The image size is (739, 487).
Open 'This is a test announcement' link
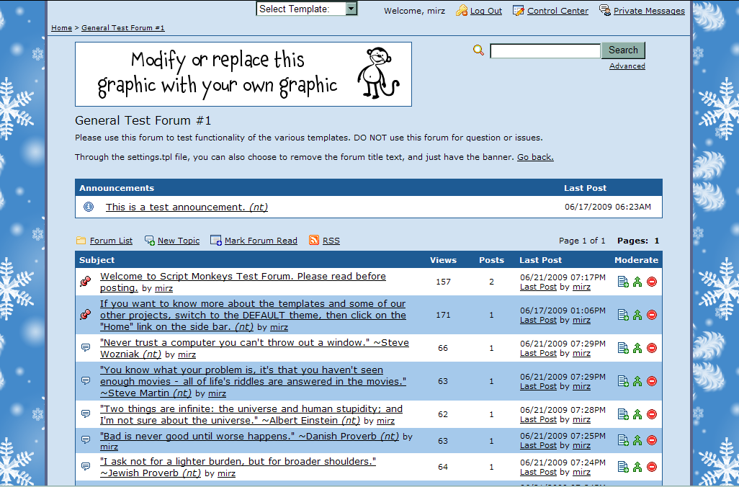(x=187, y=207)
